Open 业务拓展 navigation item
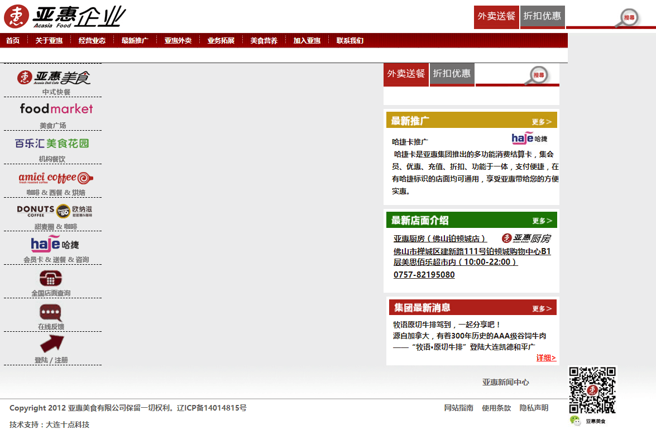 (x=221, y=41)
